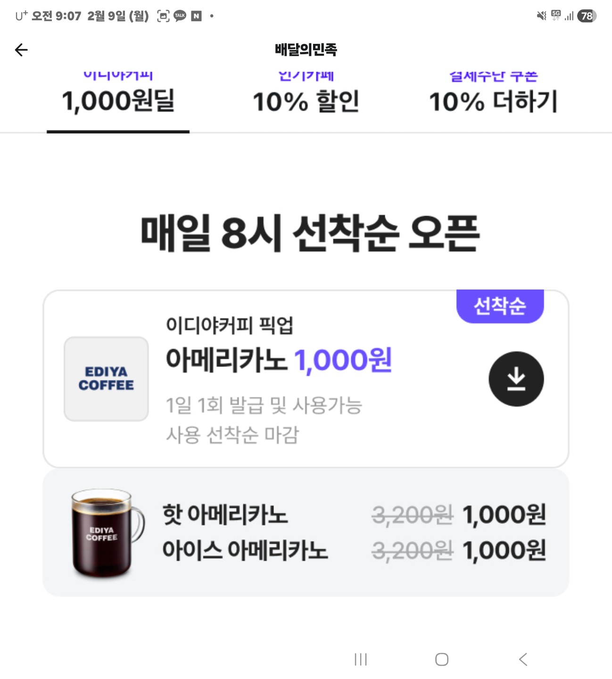
Task: Tap the Naver notification icon
Action: pyautogui.click(x=196, y=16)
